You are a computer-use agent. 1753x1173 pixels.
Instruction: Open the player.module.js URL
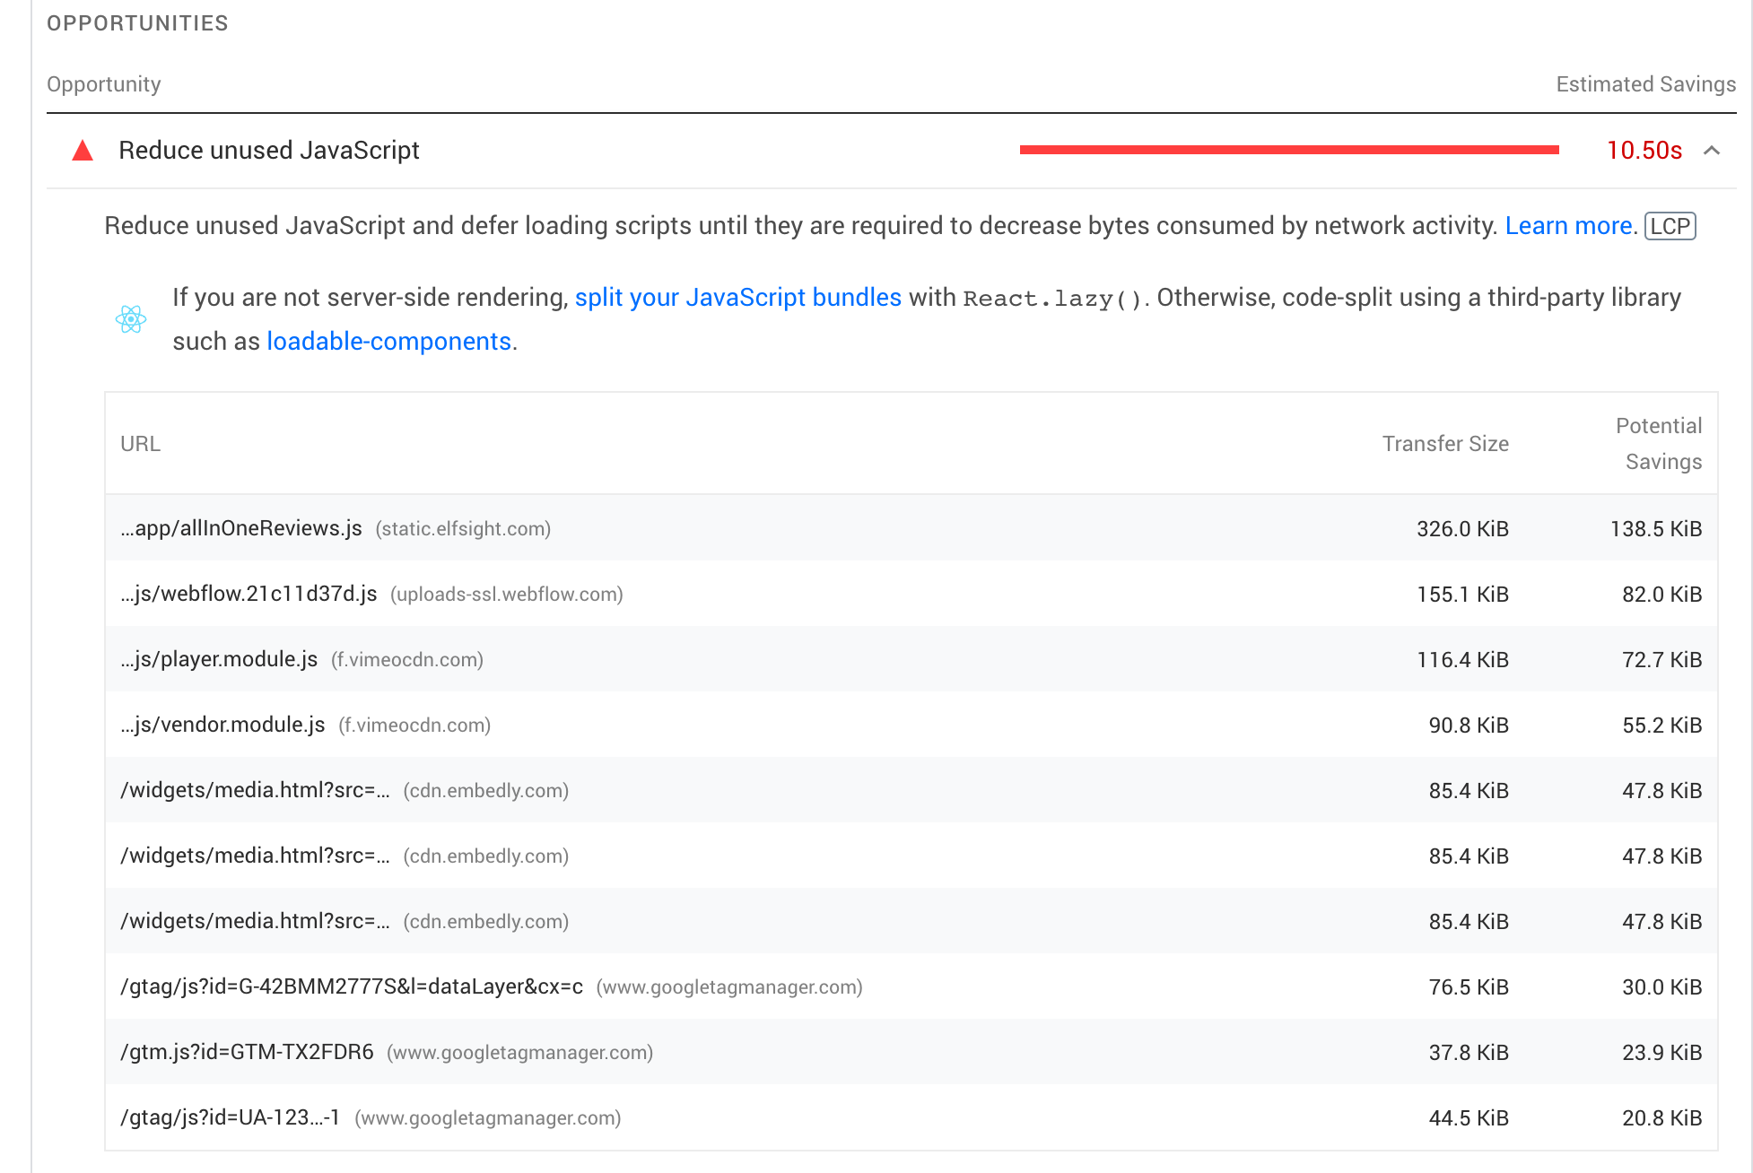click(x=219, y=659)
